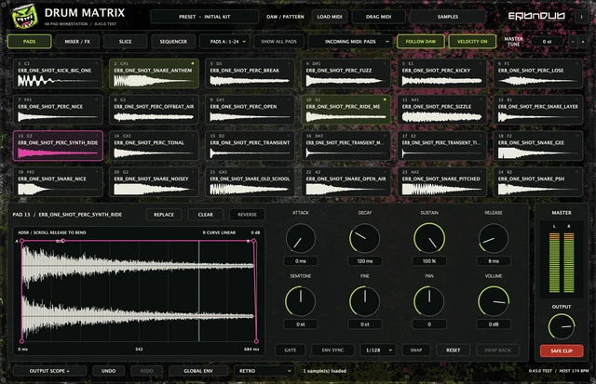Select pad 10 ERB_ONE_SHOT_PERC_RIDE_ME
The image size is (596, 384).
pyautogui.click(x=345, y=110)
